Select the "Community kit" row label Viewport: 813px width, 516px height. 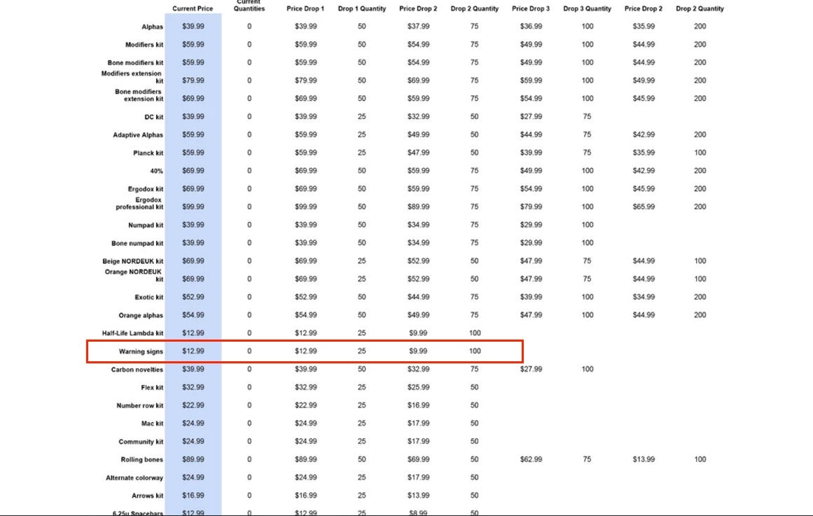click(141, 442)
